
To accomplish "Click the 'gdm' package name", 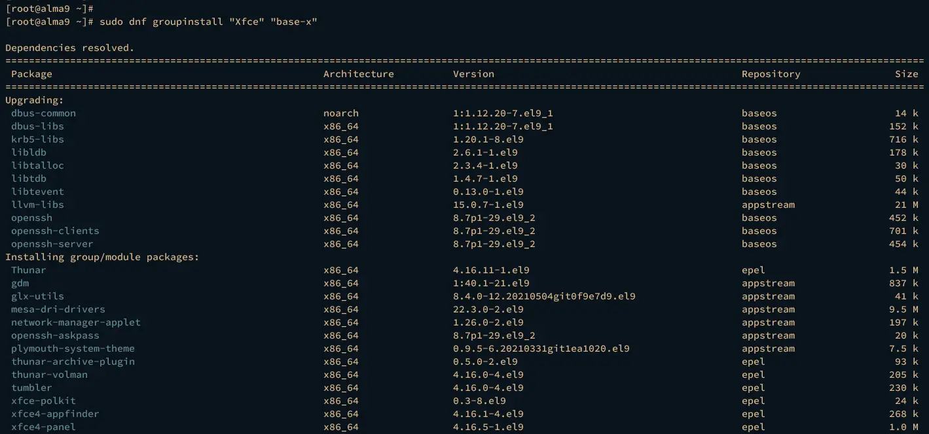I will pyautogui.click(x=20, y=283).
